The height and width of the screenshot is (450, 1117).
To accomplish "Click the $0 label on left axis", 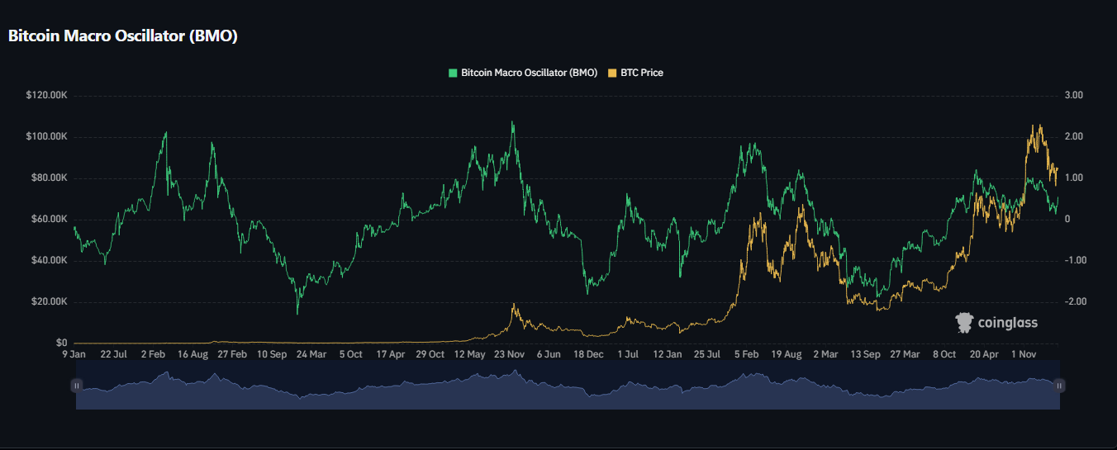I will [61, 343].
